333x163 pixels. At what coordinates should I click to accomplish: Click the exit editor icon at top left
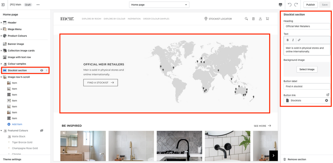tap(3, 5)
